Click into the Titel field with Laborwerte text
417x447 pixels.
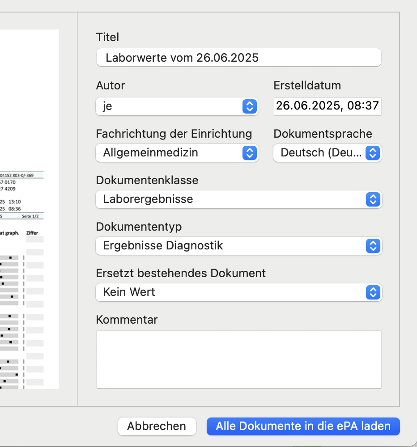[x=238, y=58]
